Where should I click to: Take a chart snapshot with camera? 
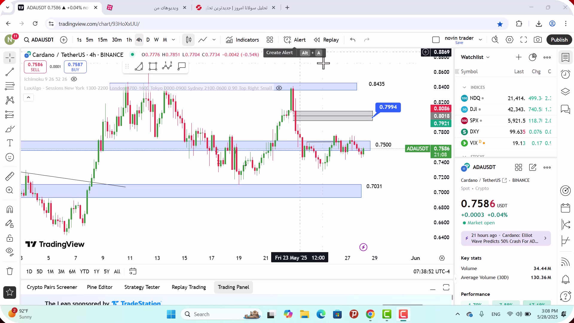pyautogui.click(x=538, y=40)
